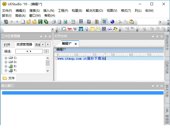Image resolution: width=170 pixels, height=130 pixels.
Task: Click the set fonts document icon
Action: coord(73,22)
